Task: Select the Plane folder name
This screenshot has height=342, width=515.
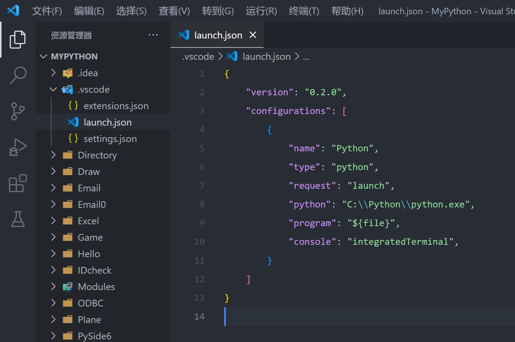Action: click(x=89, y=320)
